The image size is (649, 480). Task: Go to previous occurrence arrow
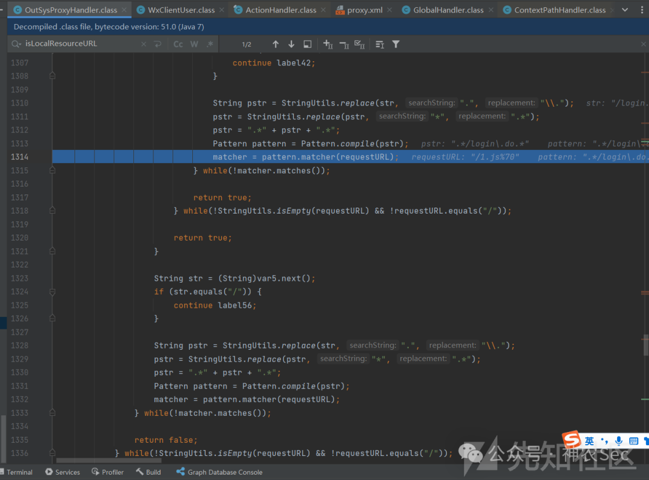(276, 44)
